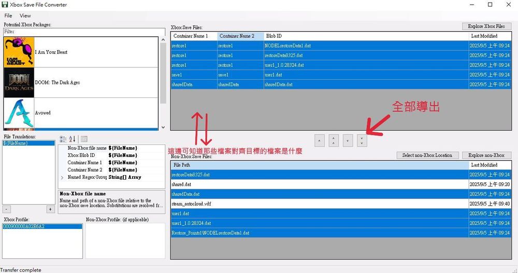Click the Explore Xbox Files button

click(486, 26)
